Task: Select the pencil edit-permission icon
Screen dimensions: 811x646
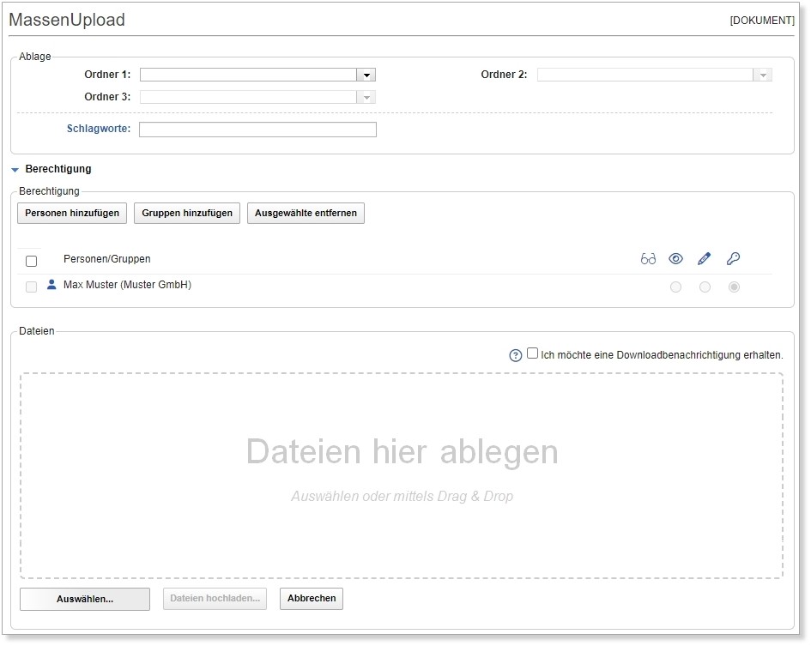Action: point(705,257)
